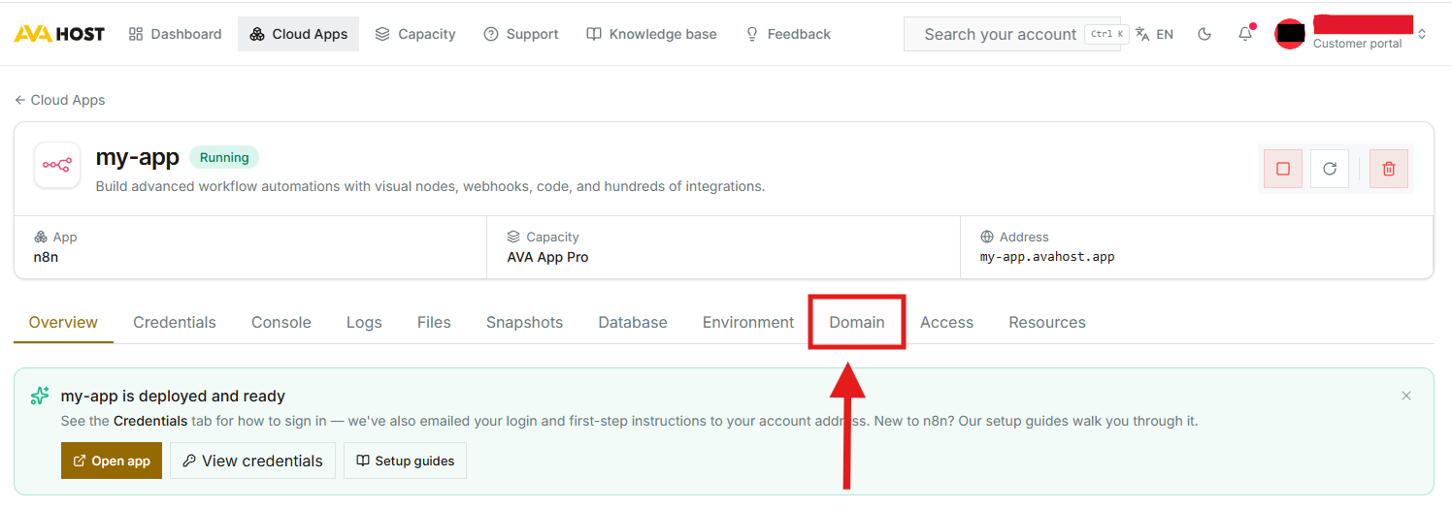The image size is (1452, 509).
Task: Click the Running status badge
Action: coord(224,157)
